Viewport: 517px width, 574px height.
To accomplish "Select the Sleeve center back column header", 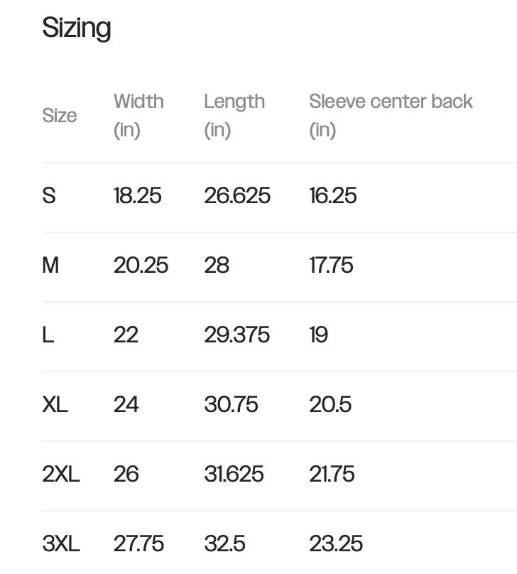I will pos(391,115).
